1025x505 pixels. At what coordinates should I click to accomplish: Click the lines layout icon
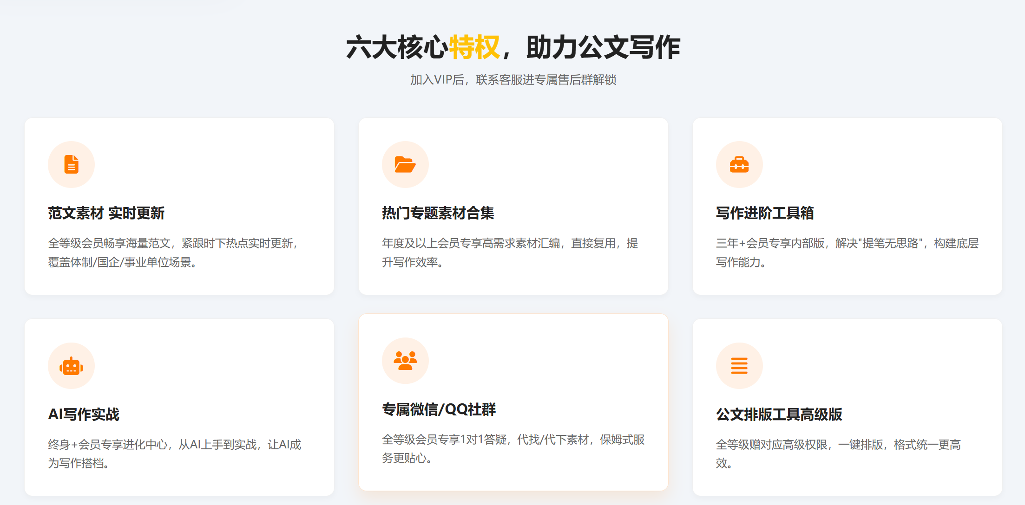tap(739, 366)
